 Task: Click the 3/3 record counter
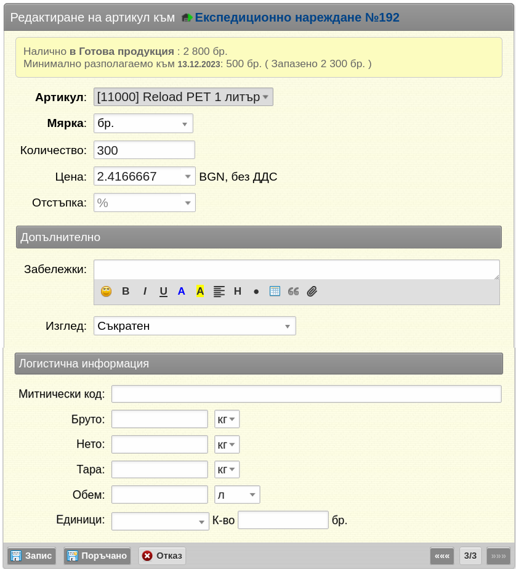click(470, 555)
